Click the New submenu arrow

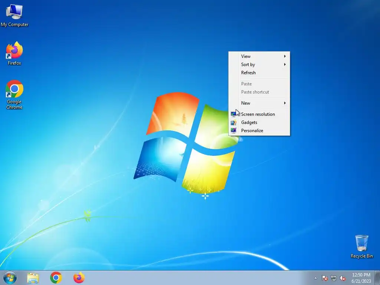pos(285,103)
